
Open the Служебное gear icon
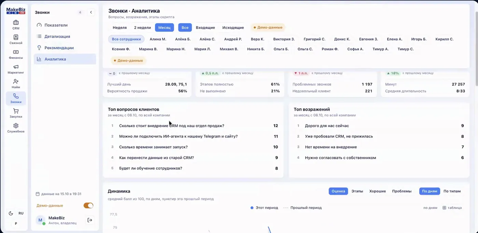coord(16,128)
